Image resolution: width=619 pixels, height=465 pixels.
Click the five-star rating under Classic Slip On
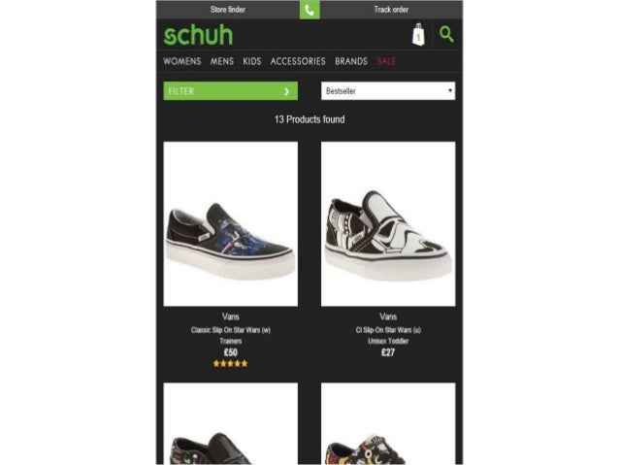point(231,363)
